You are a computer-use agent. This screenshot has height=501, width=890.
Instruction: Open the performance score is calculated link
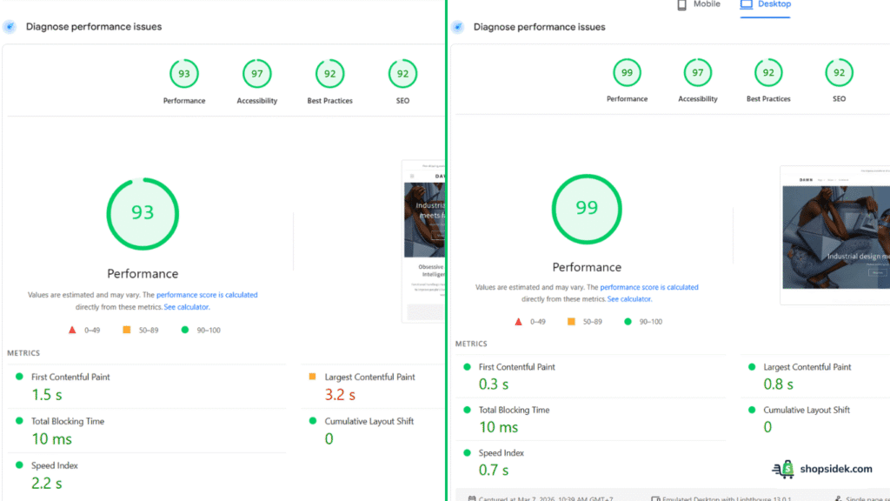pyautogui.click(x=651, y=286)
